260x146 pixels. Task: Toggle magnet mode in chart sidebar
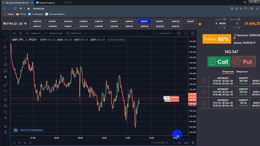(x=5, y=99)
